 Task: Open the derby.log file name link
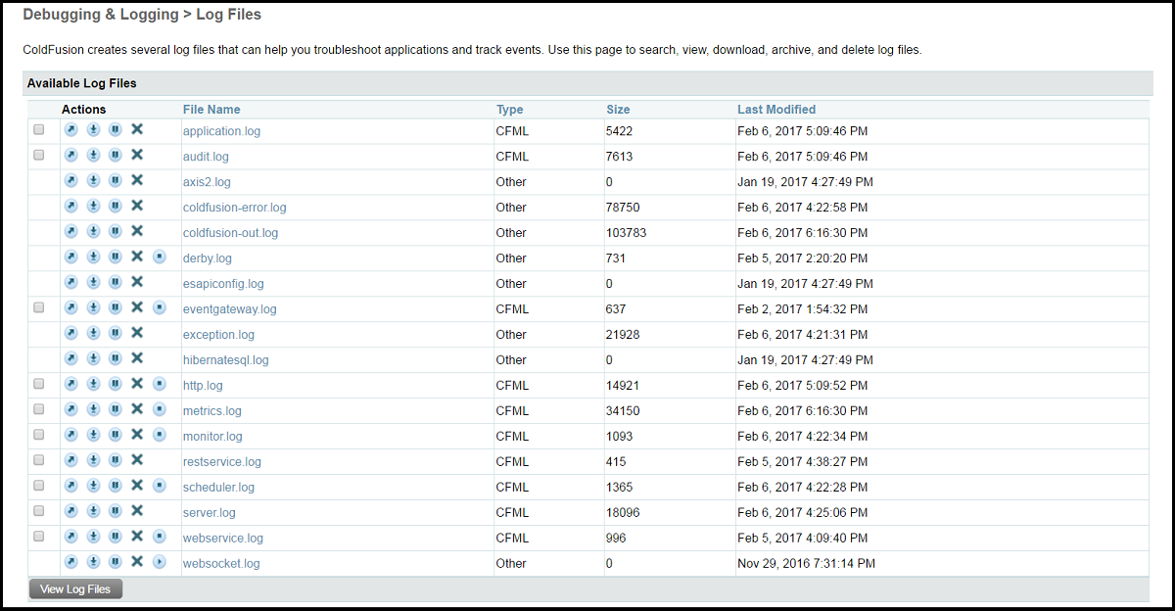tap(208, 258)
